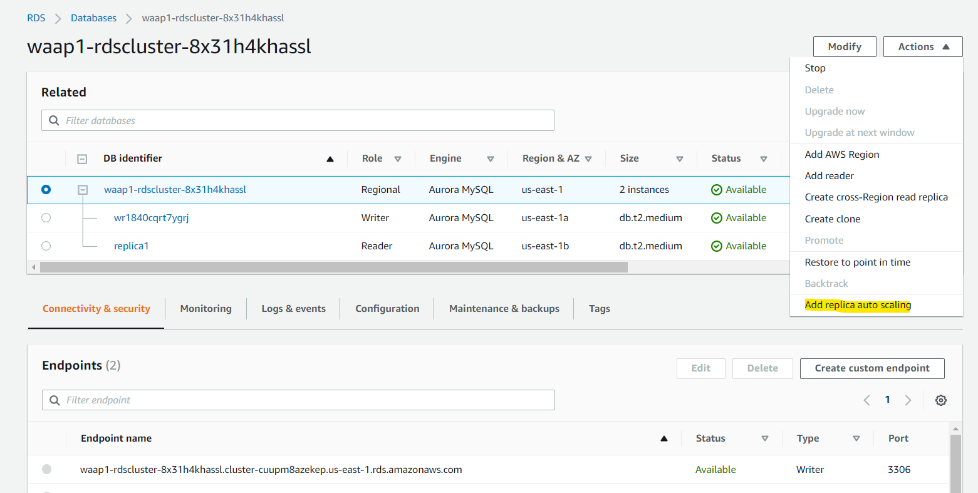Switch to the Monitoring tab
This screenshot has height=493, width=978.
[205, 309]
